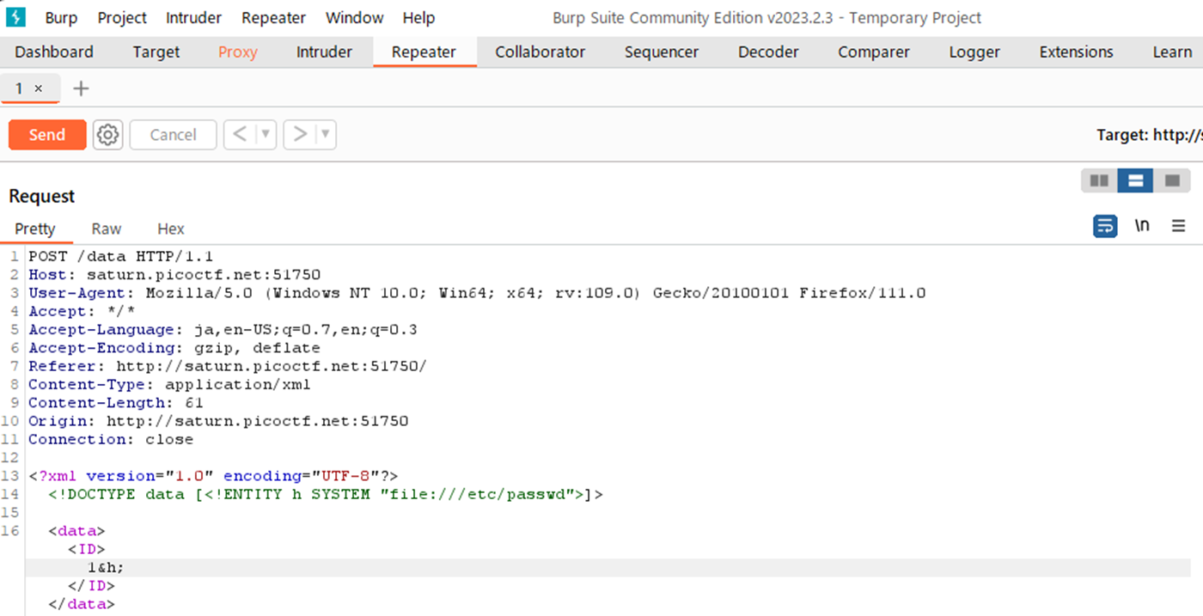Select the Repeater tool tab
The image size is (1203, 616).
click(x=424, y=52)
